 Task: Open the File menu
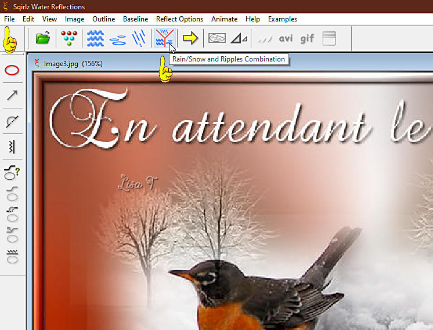(x=9, y=19)
